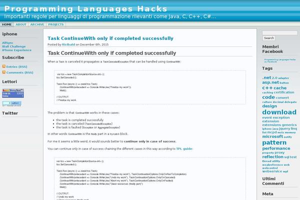Click into the search input field
This screenshot has width=300, height=200.
(x=279, y=33)
